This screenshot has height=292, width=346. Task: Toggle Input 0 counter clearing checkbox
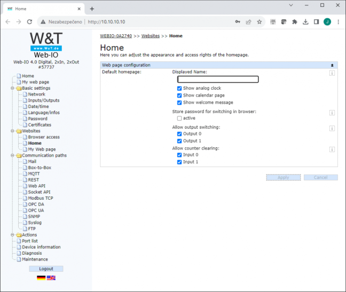click(179, 155)
